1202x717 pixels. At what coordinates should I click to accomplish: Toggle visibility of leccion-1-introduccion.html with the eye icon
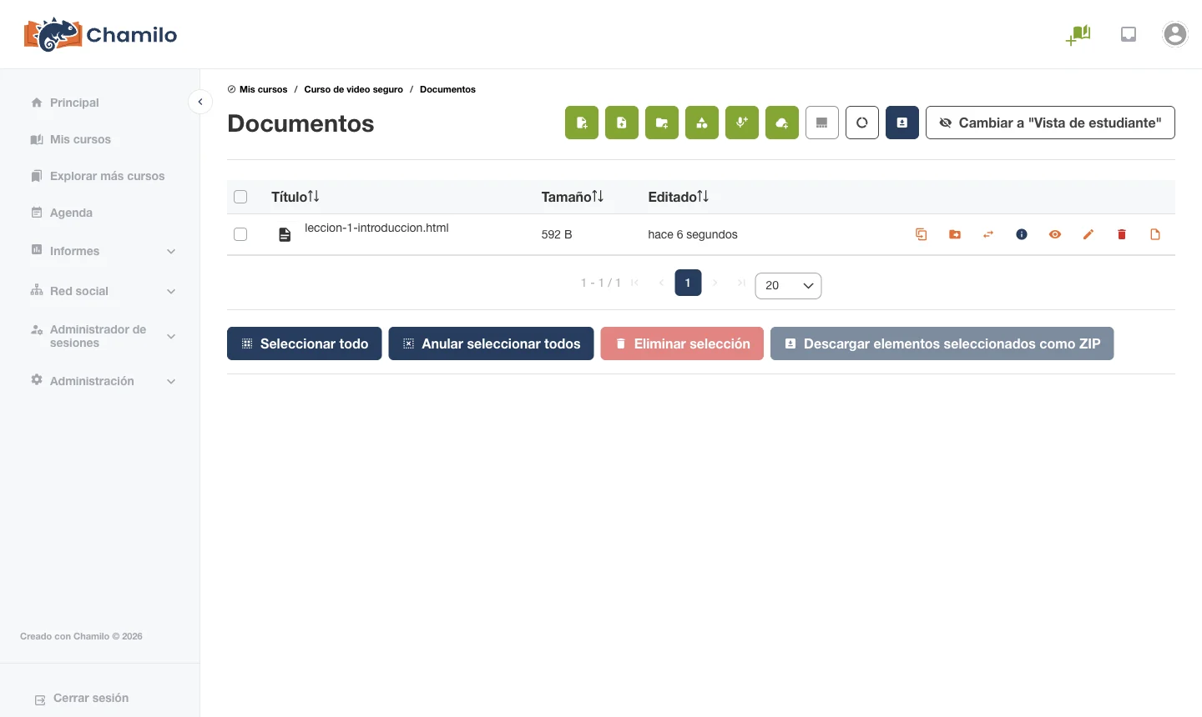tap(1055, 234)
